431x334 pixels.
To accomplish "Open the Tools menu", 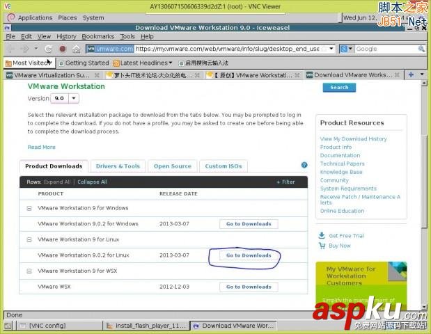I will point(127,36).
